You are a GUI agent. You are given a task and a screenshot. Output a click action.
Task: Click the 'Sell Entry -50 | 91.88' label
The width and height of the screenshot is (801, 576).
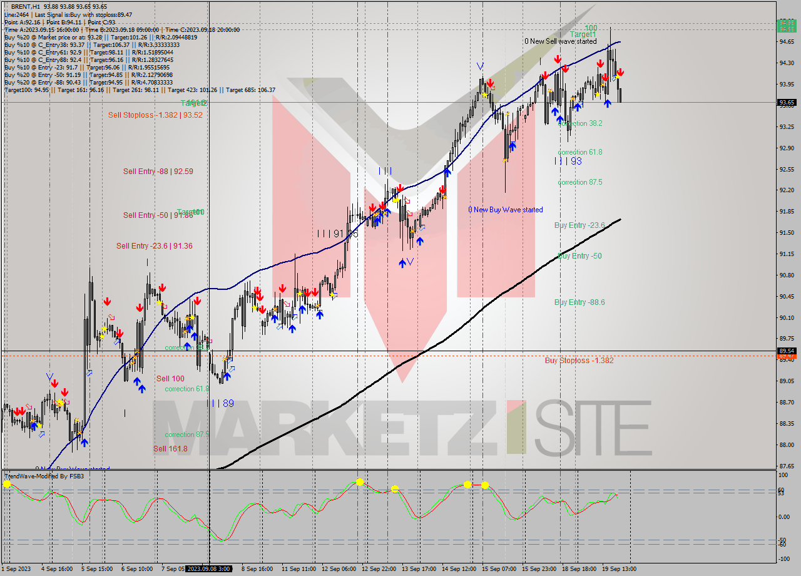click(x=158, y=215)
